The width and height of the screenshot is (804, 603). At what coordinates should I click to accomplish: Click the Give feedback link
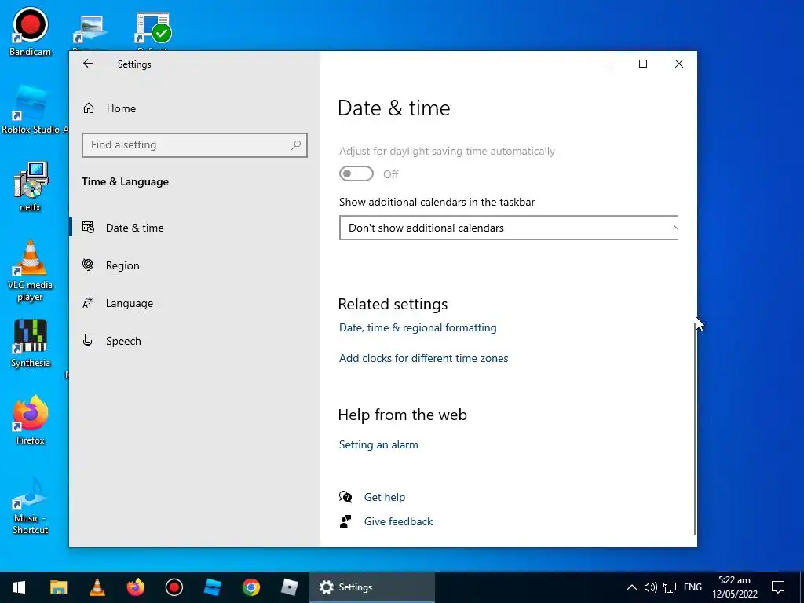point(398,521)
